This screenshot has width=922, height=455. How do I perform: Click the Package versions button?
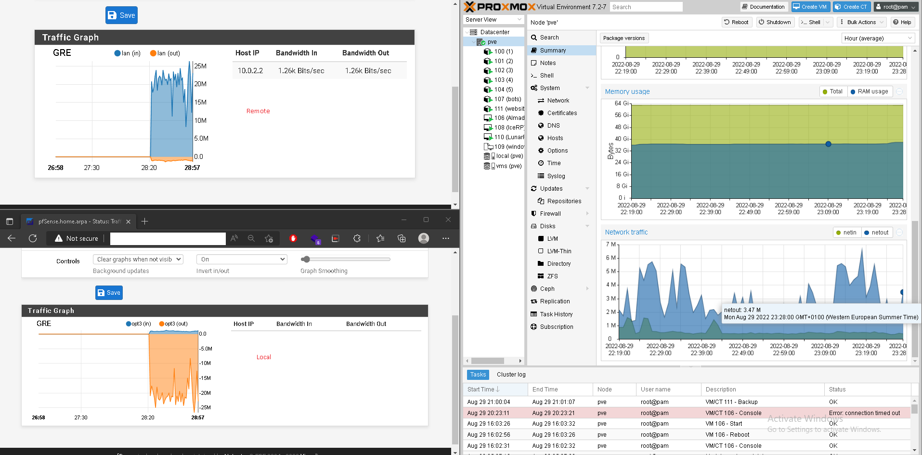point(624,38)
